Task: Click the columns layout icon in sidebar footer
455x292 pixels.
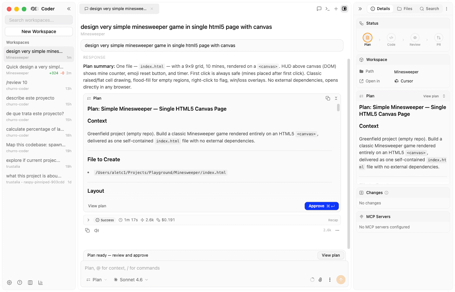Action: 30,283
